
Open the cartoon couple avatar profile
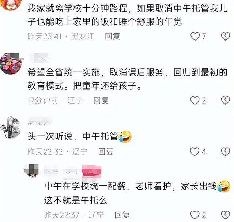11,127
